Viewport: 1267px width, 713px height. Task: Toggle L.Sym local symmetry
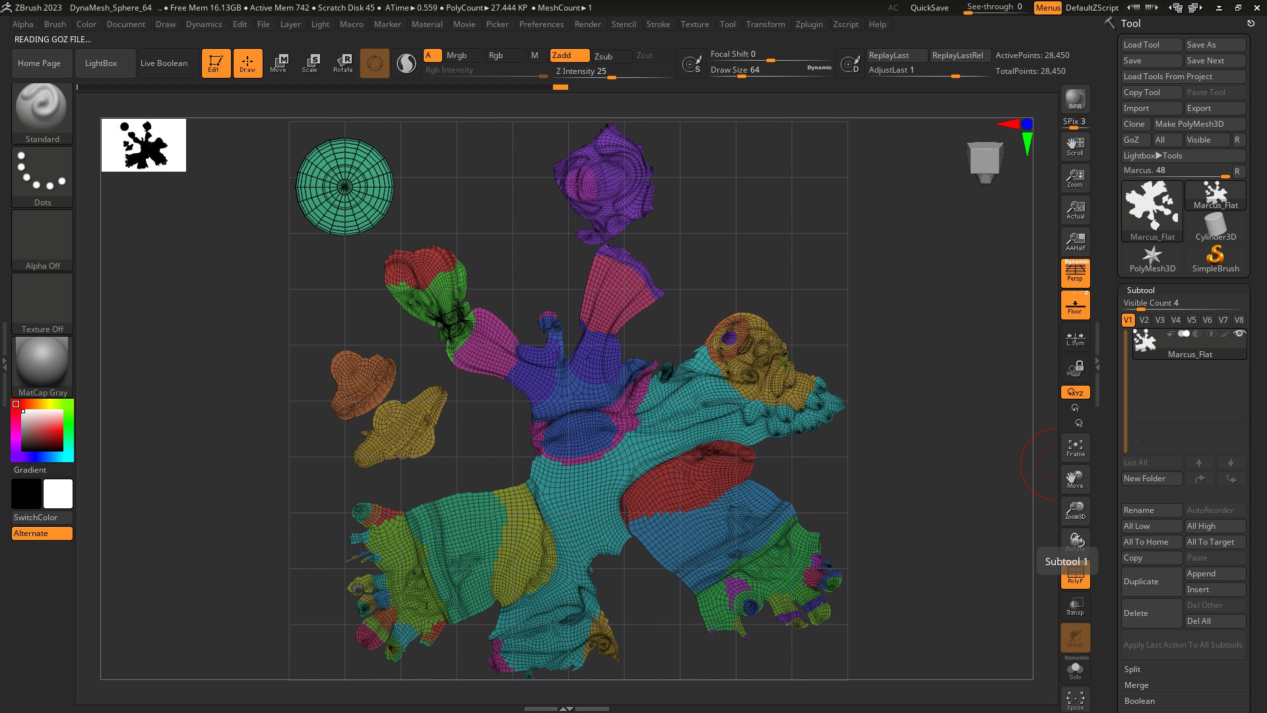tap(1075, 338)
